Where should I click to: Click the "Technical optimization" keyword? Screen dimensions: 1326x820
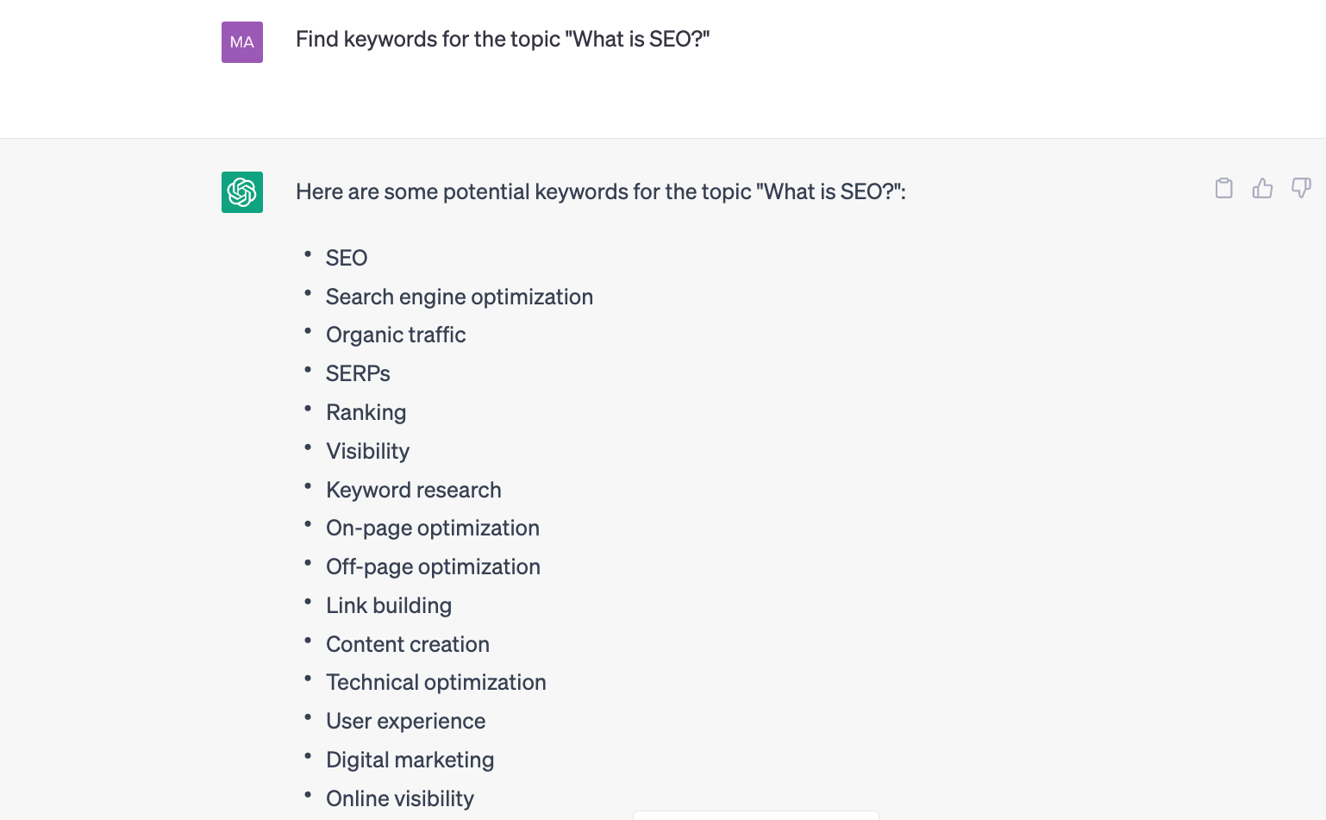[x=435, y=682]
